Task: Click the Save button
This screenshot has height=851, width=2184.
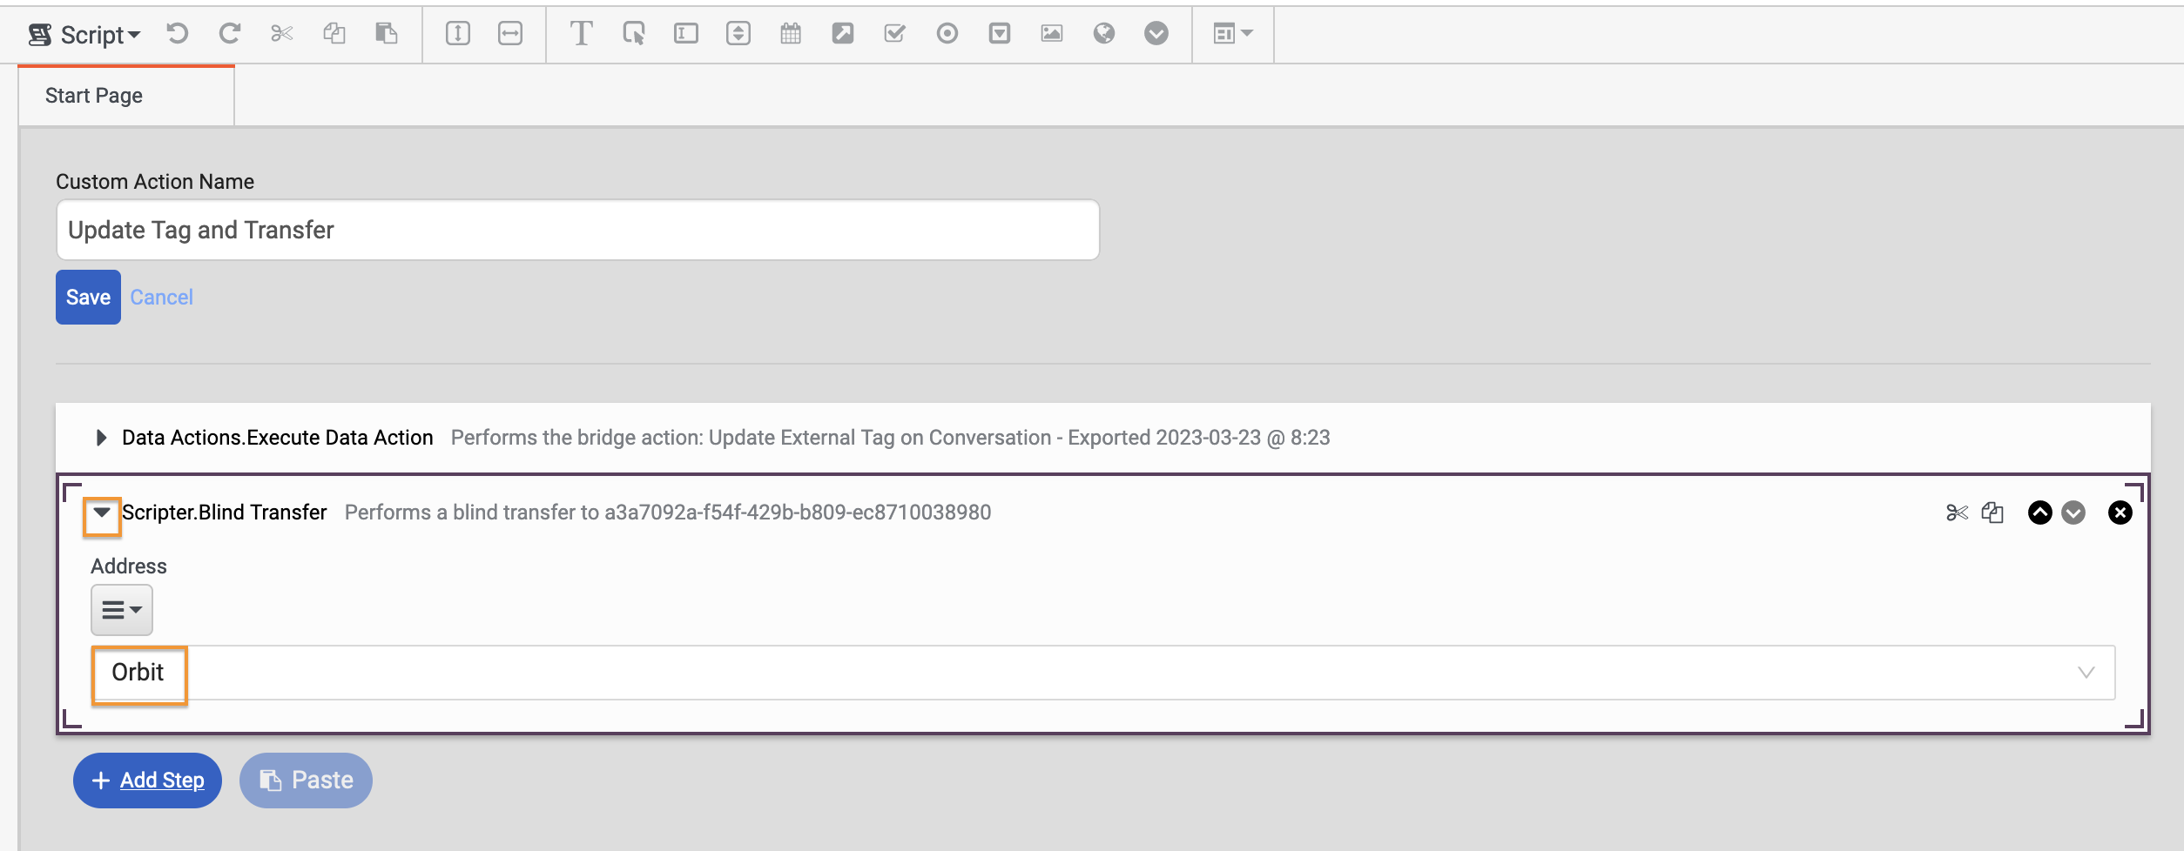Action: tap(87, 297)
